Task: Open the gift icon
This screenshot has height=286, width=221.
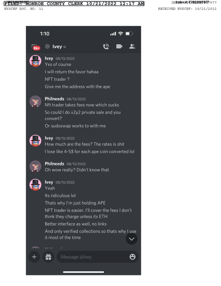Action: click(48, 257)
